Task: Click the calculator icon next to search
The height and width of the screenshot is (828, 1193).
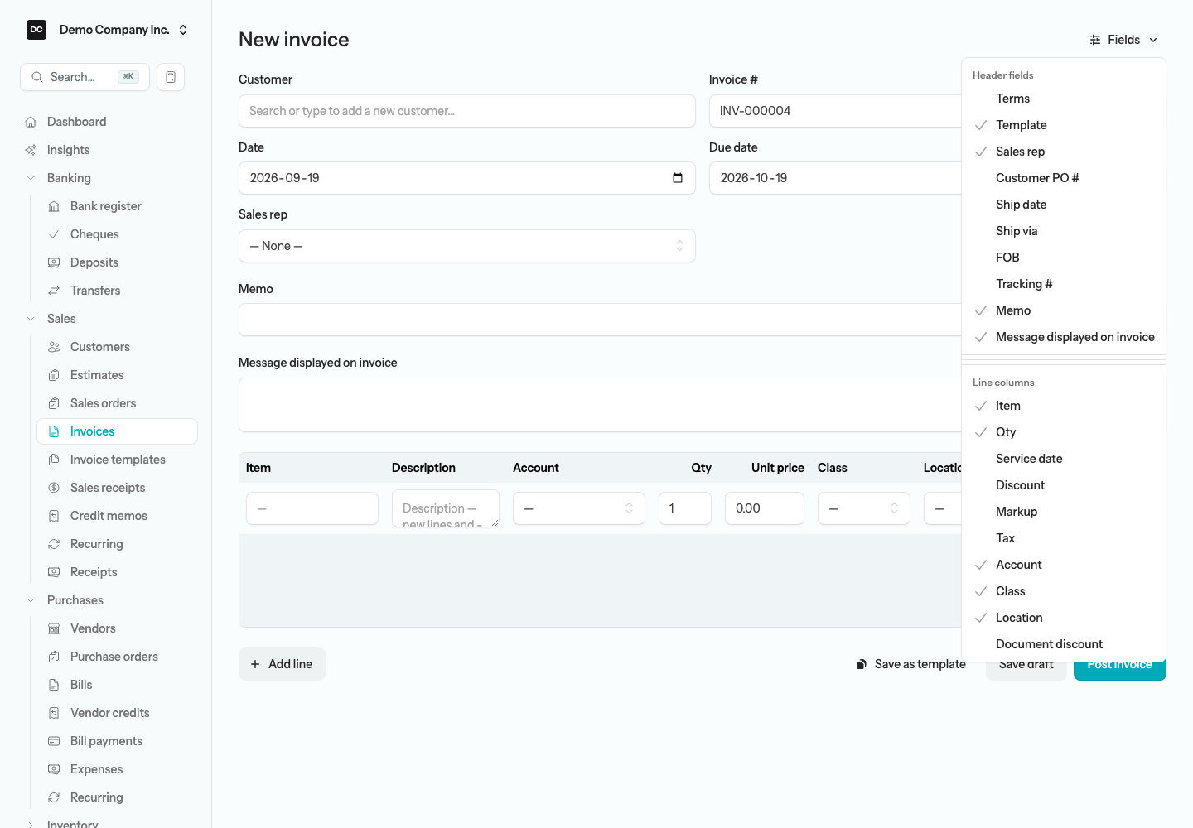Action: (171, 77)
